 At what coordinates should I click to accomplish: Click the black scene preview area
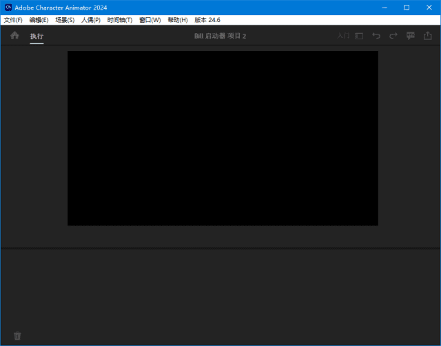click(223, 138)
